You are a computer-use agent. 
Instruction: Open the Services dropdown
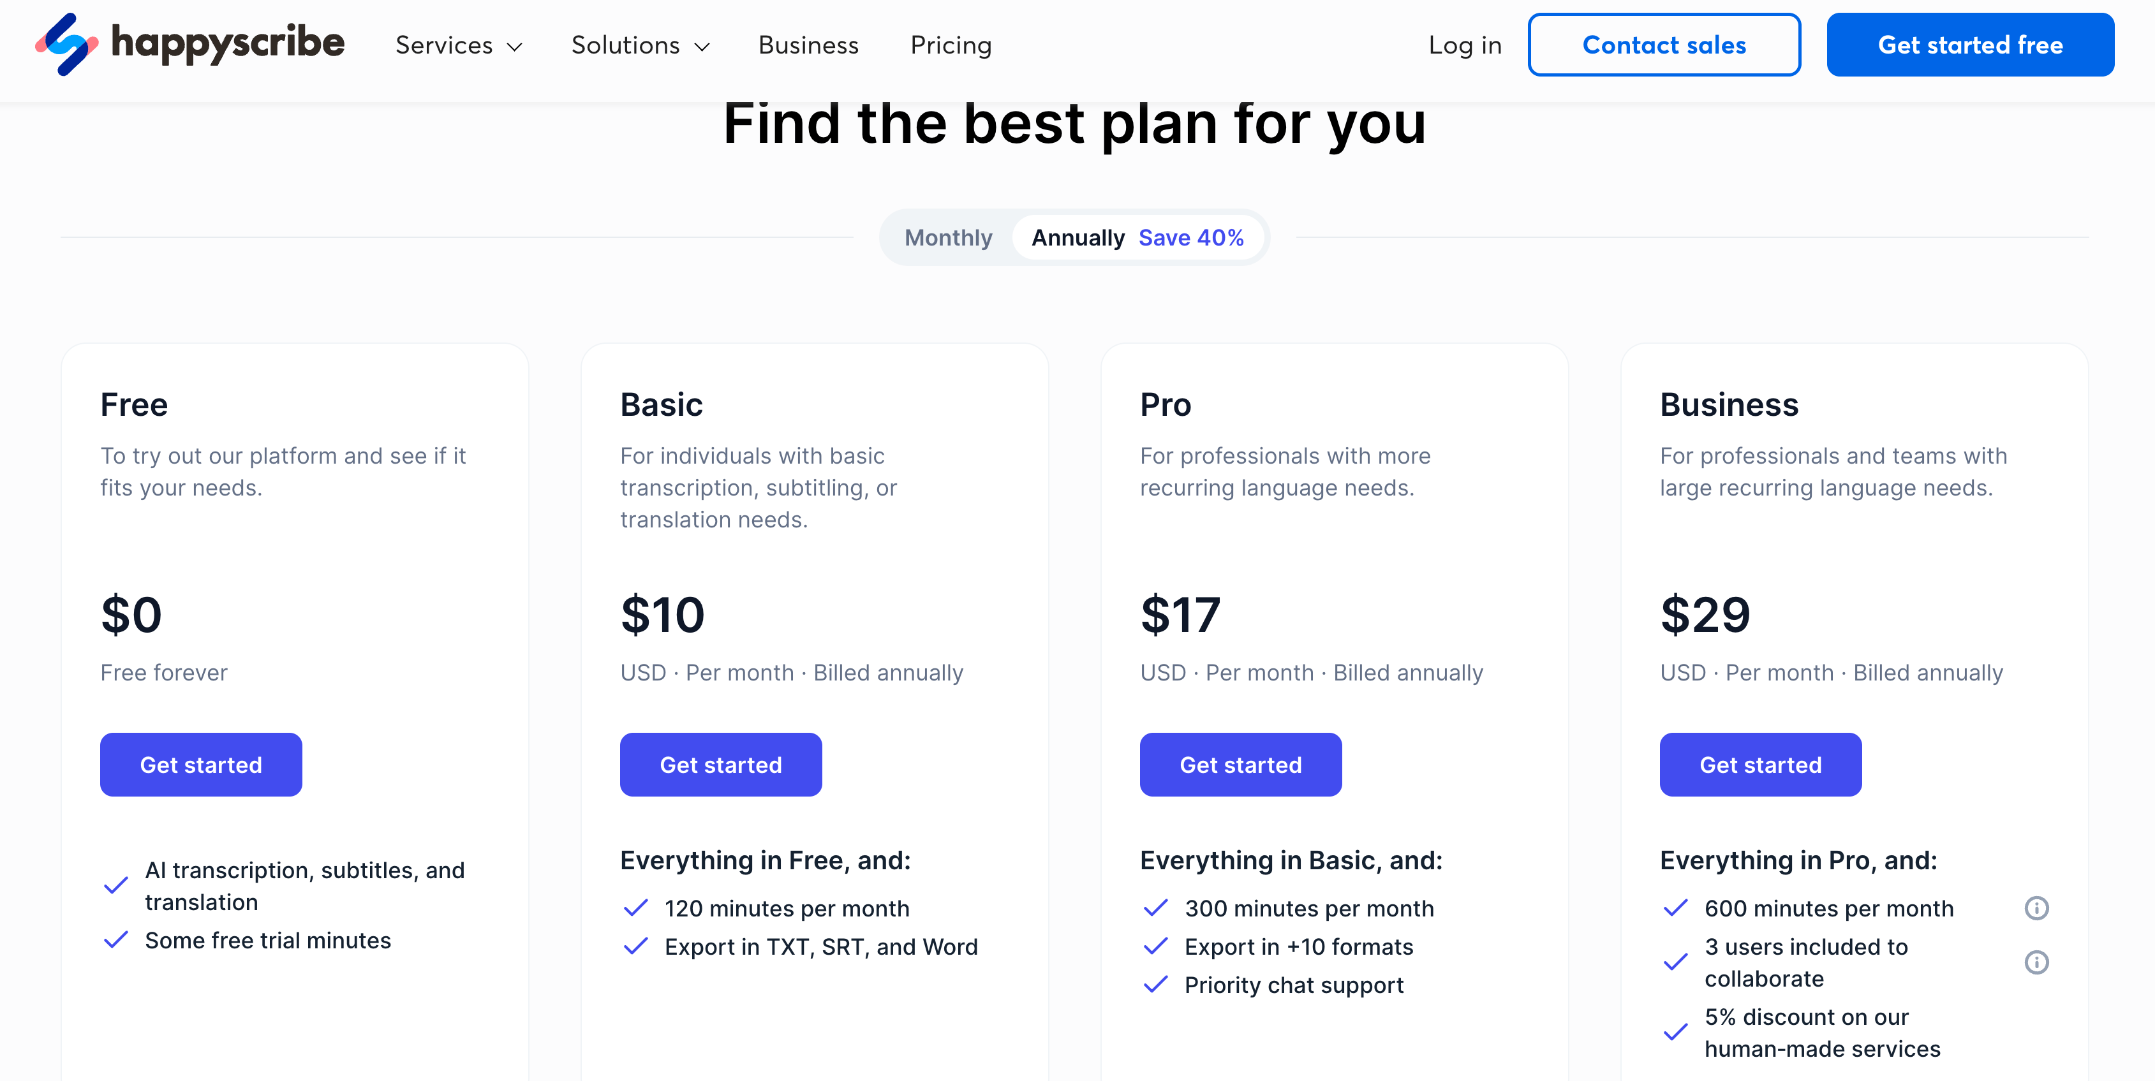tap(459, 44)
